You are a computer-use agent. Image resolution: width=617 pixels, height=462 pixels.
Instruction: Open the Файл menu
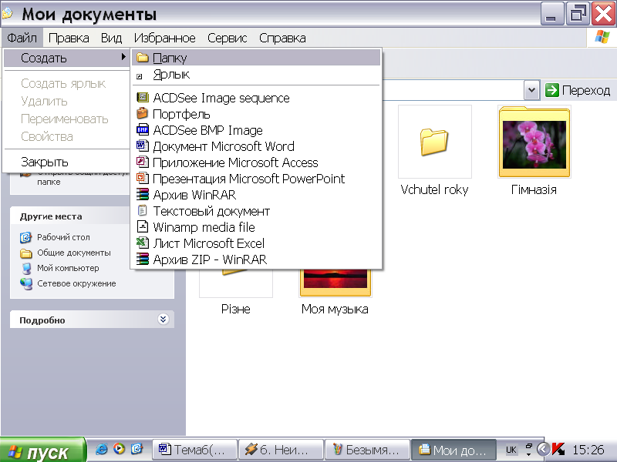click(x=22, y=38)
